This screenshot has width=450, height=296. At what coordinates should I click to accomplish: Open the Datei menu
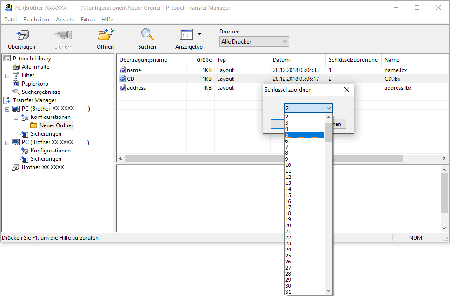11,20
